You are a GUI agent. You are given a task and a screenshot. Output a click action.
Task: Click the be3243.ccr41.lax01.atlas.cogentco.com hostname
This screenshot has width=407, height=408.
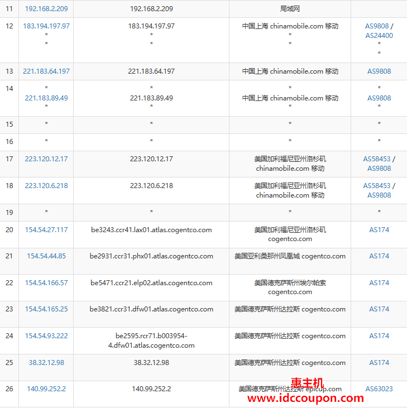[x=151, y=230]
